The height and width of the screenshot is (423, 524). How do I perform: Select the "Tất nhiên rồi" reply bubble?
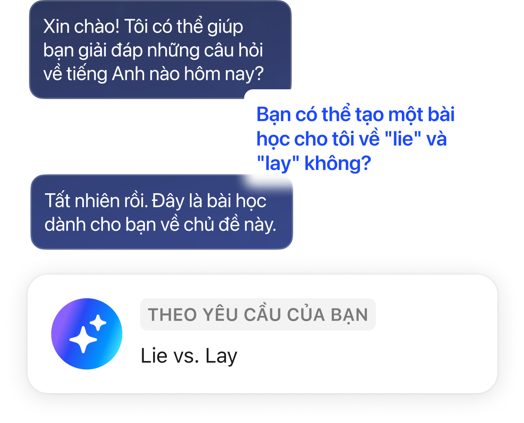pyautogui.click(x=162, y=212)
